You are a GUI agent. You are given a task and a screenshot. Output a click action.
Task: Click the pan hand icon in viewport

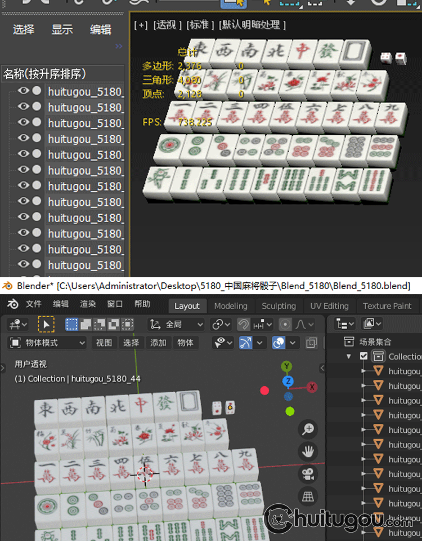click(x=308, y=451)
